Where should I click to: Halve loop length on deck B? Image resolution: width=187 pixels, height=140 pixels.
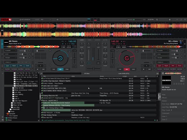(142, 66)
